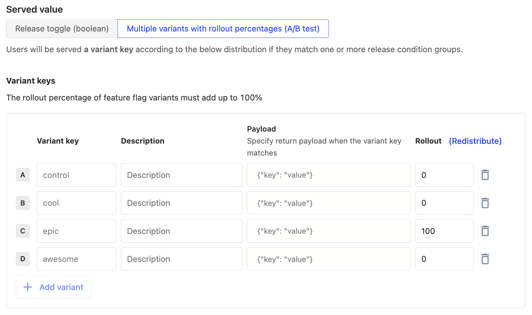Screen dimensions: 532x315
Task: Click the Redistribute link
Action: point(475,141)
